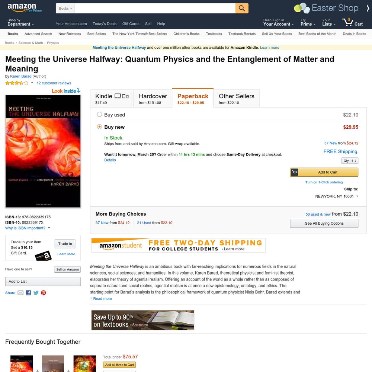This screenshot has width=372, height=372.
Task: Select the Buy new radio button
Action: (x=99, y=127)
